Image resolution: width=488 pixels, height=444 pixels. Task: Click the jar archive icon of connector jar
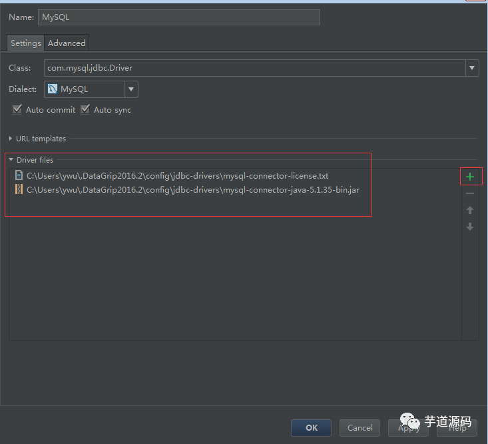point(19,189)
